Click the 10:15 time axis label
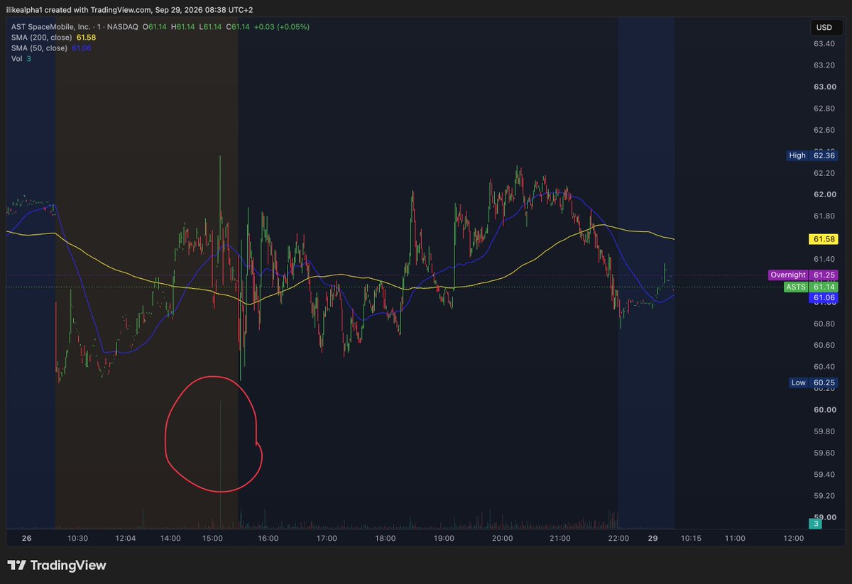 pyautogui.click(x=691, y=539)
